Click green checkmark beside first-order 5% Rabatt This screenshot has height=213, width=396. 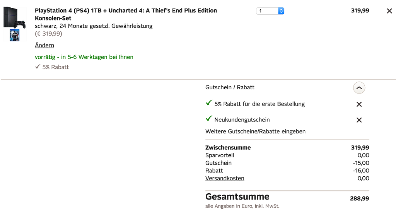coord(209,103)
